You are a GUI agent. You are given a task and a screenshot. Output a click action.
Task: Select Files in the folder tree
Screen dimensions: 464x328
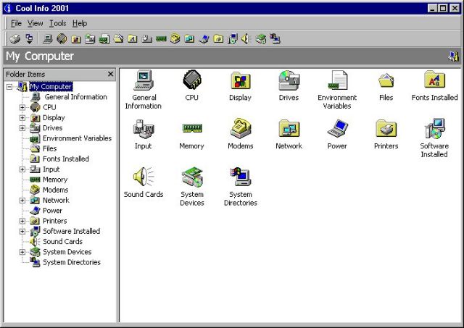point(49,148)
